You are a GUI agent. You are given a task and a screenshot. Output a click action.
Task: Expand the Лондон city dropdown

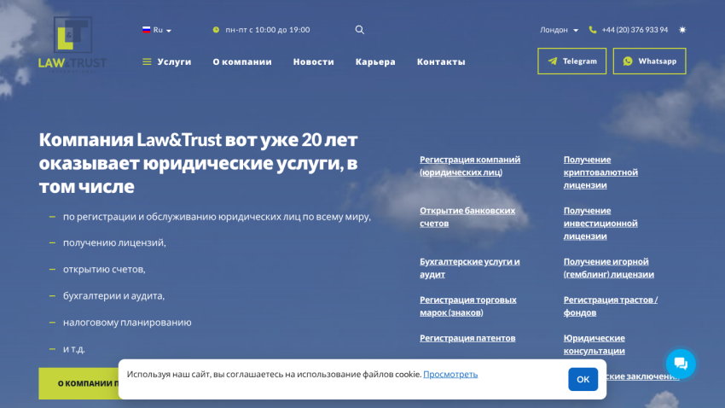(559, 30)
